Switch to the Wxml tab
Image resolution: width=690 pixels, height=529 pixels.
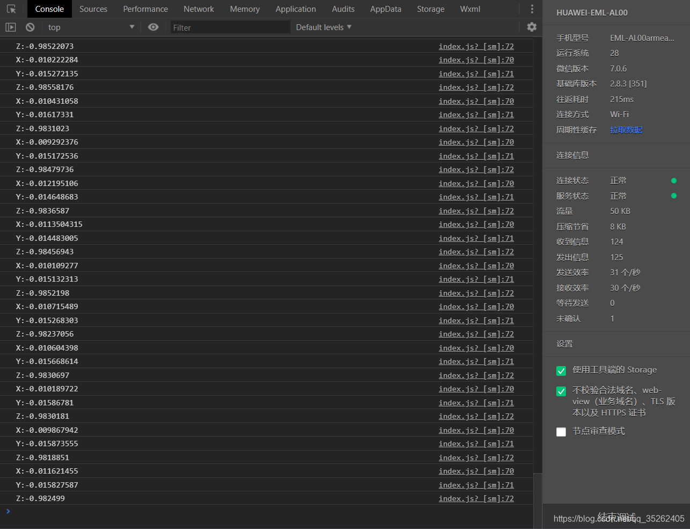[x=470, y=9]
